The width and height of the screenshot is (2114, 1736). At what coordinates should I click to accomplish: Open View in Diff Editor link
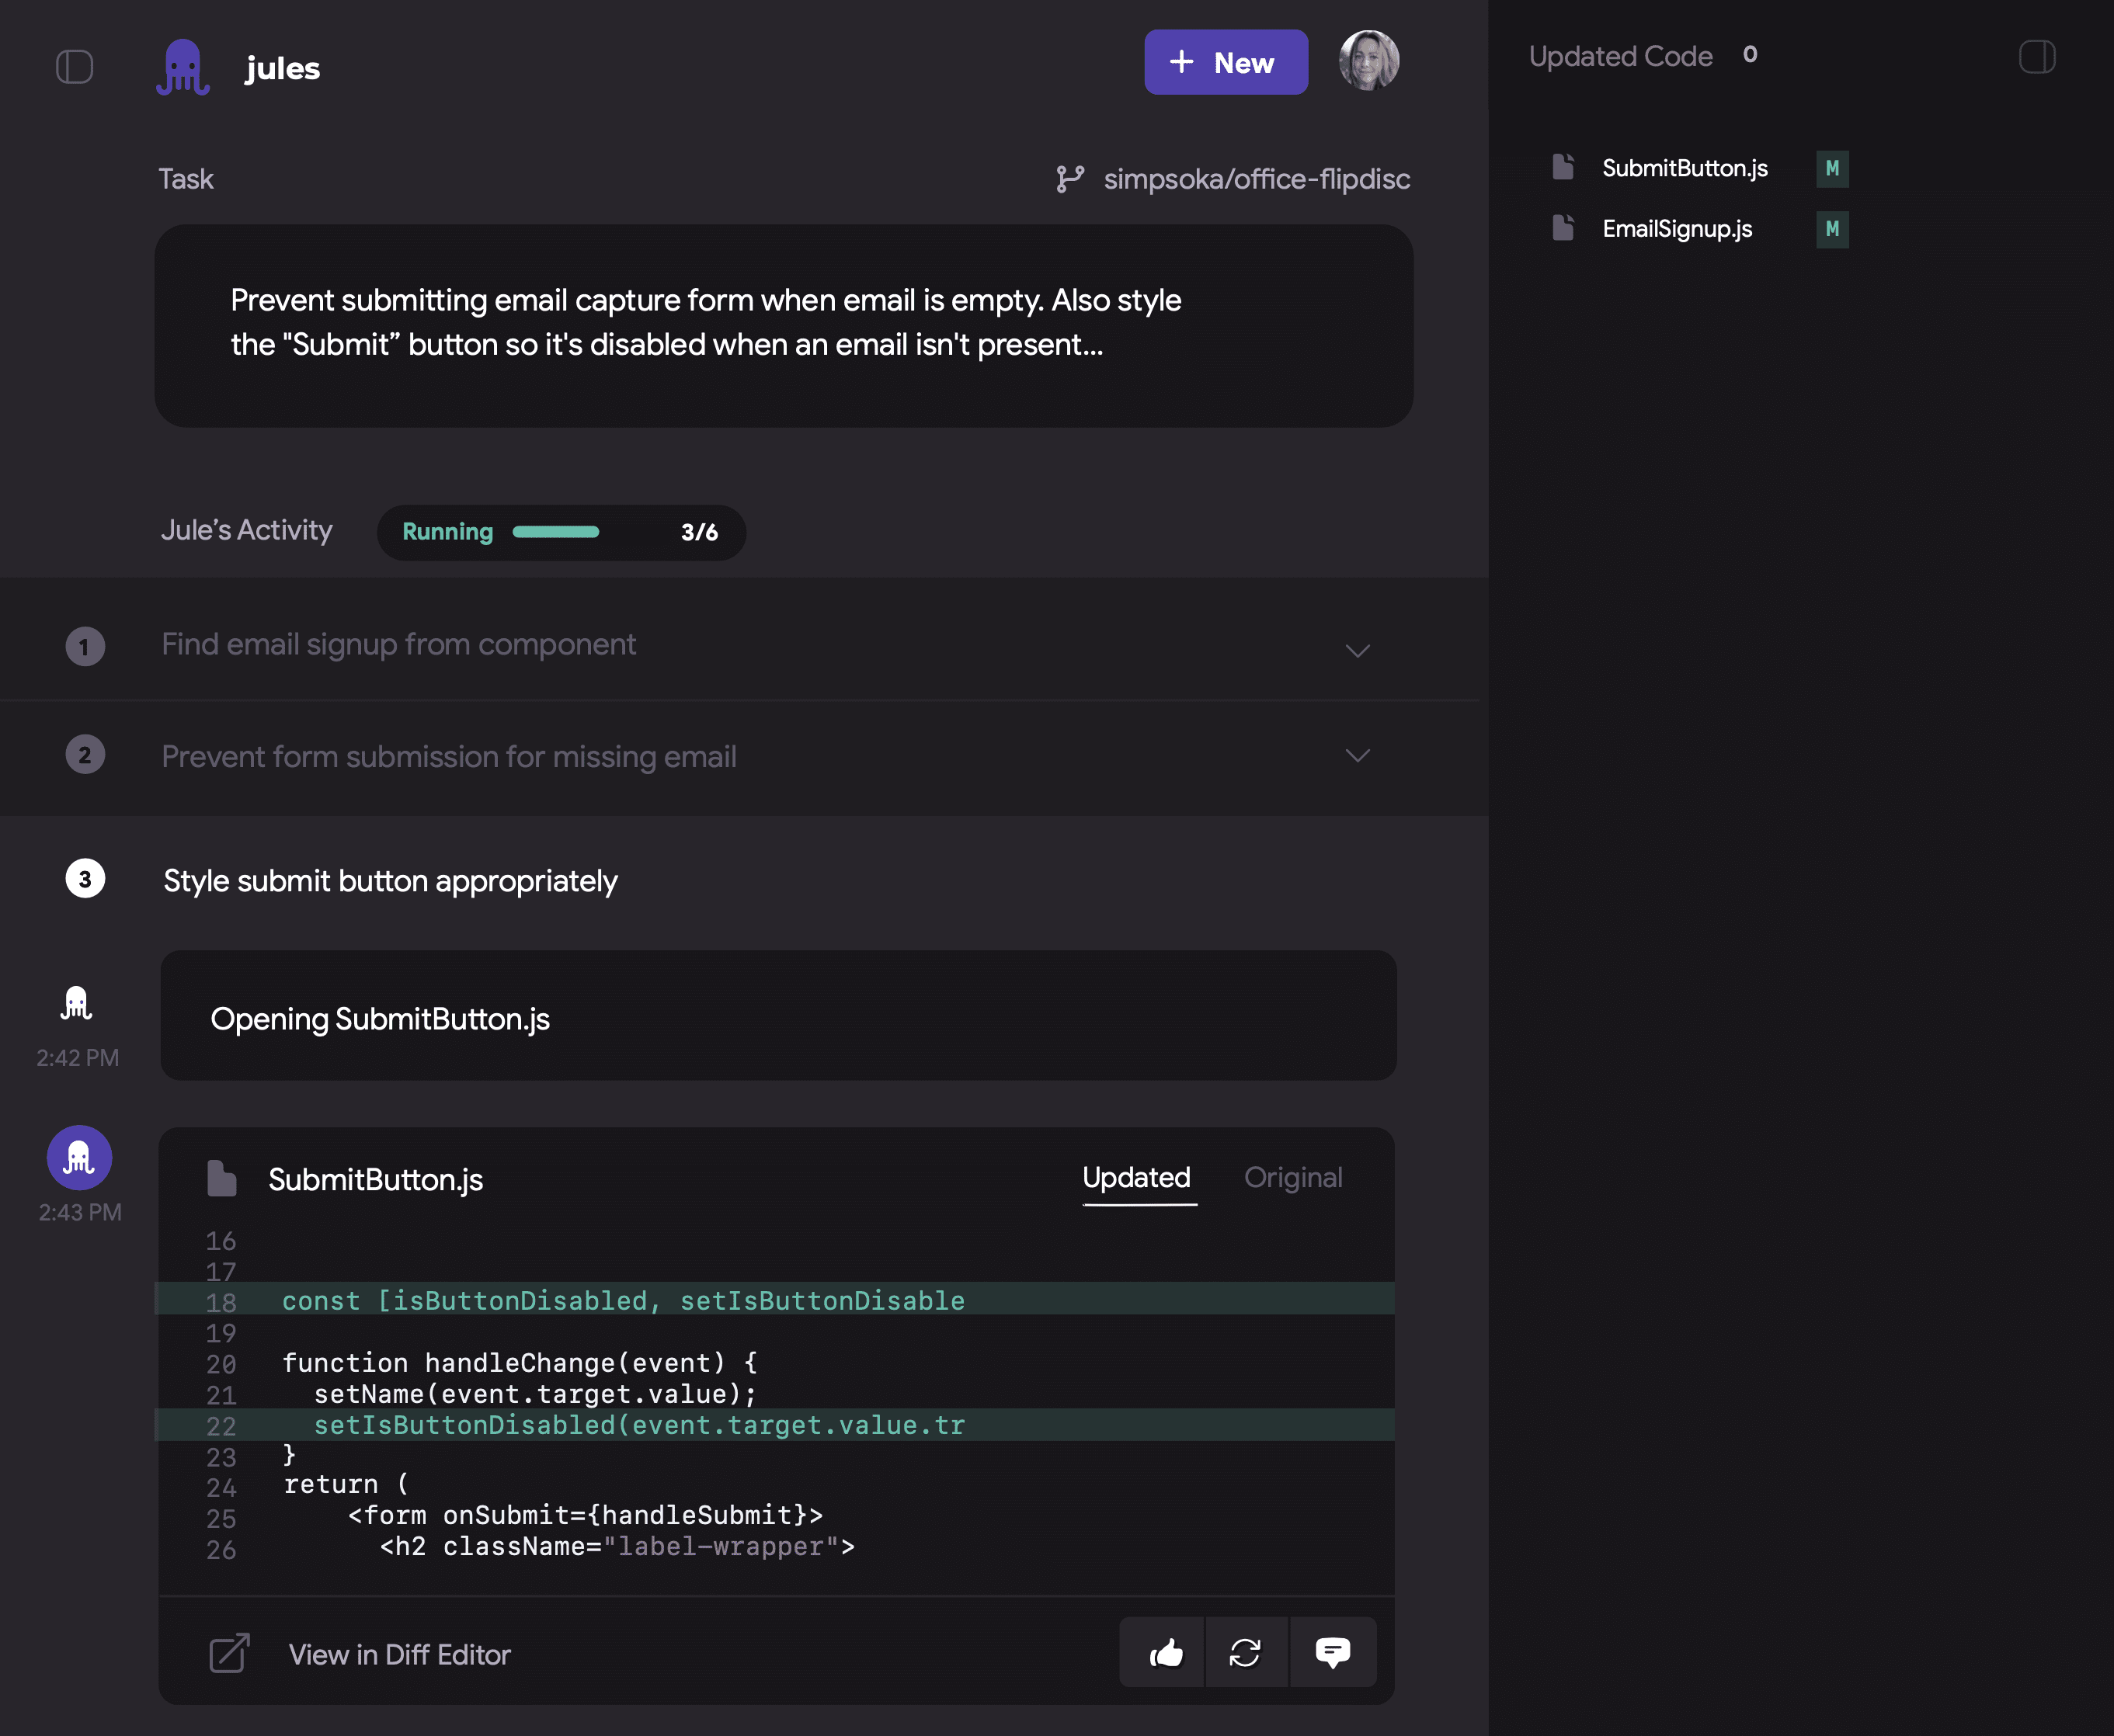(399, 1654)
